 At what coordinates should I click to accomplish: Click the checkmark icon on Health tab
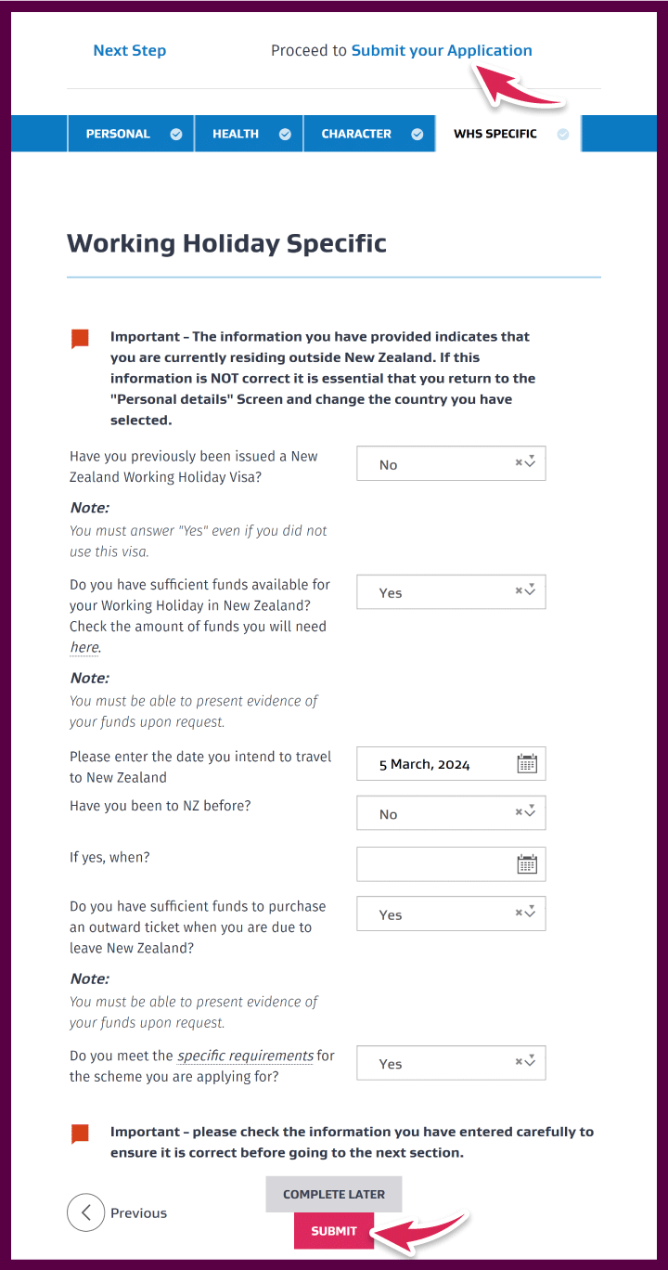coord(285,134)
